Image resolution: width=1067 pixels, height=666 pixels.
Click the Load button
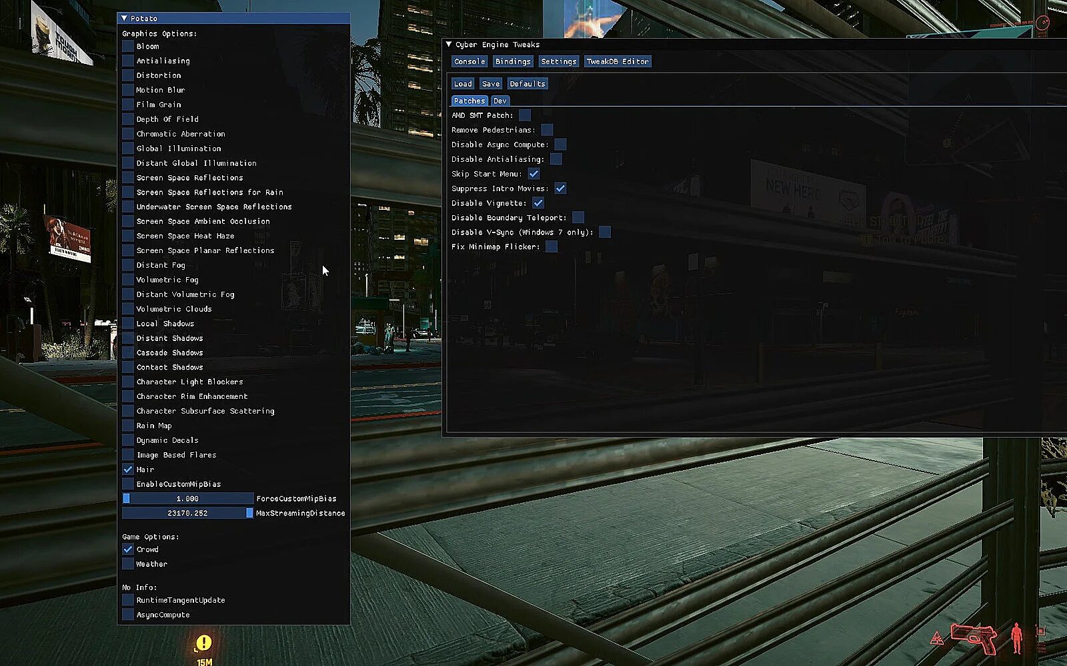(x=463, y=84)
